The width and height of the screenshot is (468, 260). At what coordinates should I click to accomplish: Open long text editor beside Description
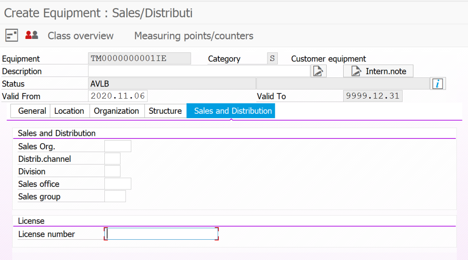tap(318, 71)
